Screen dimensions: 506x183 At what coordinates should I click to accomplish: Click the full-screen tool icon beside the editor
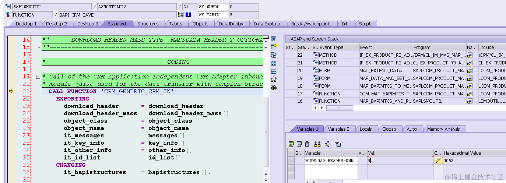click(274, 63)
